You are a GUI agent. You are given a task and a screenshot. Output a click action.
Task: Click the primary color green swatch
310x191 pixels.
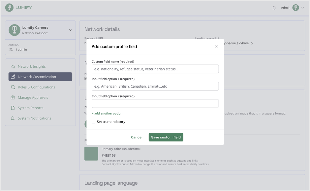[91, 154]
